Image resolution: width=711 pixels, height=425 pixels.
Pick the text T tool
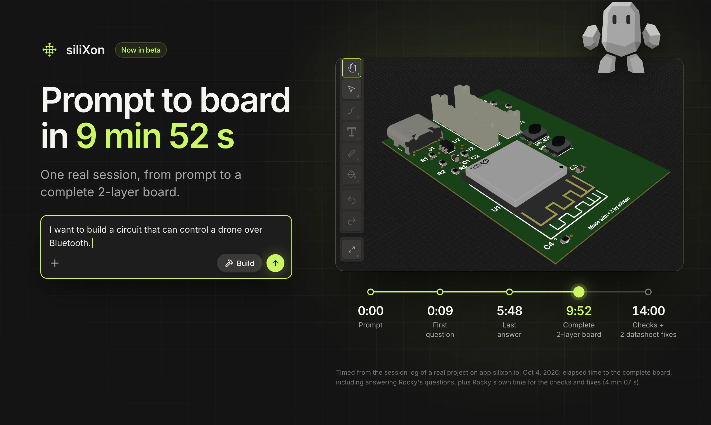352,132
